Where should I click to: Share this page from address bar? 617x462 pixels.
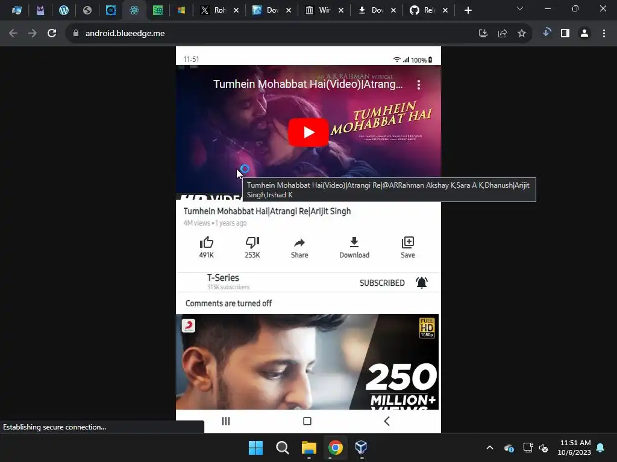tap(503, 34)
